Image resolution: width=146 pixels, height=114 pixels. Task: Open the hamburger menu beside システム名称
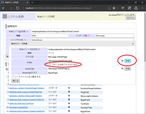click(5, 16)
